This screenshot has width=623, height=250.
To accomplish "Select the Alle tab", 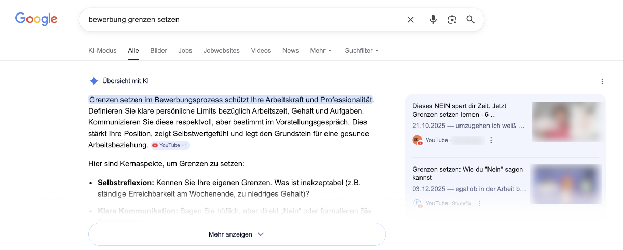I will [x=133, y=51].
